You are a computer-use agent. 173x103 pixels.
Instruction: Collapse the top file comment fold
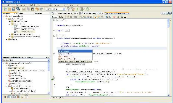click(54, 20)
